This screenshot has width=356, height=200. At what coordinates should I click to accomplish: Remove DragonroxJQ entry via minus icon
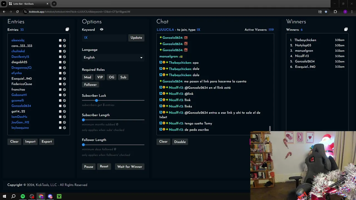click(60, 67)
